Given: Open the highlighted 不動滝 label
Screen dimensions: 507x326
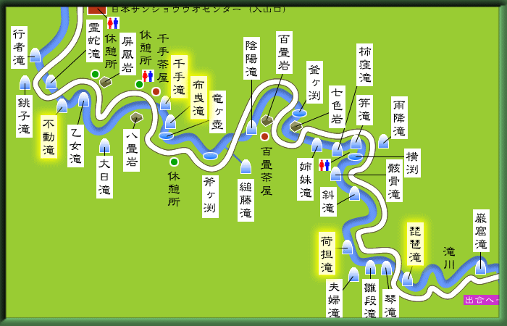Looking at the screenshot, I should tap(49, 137).
